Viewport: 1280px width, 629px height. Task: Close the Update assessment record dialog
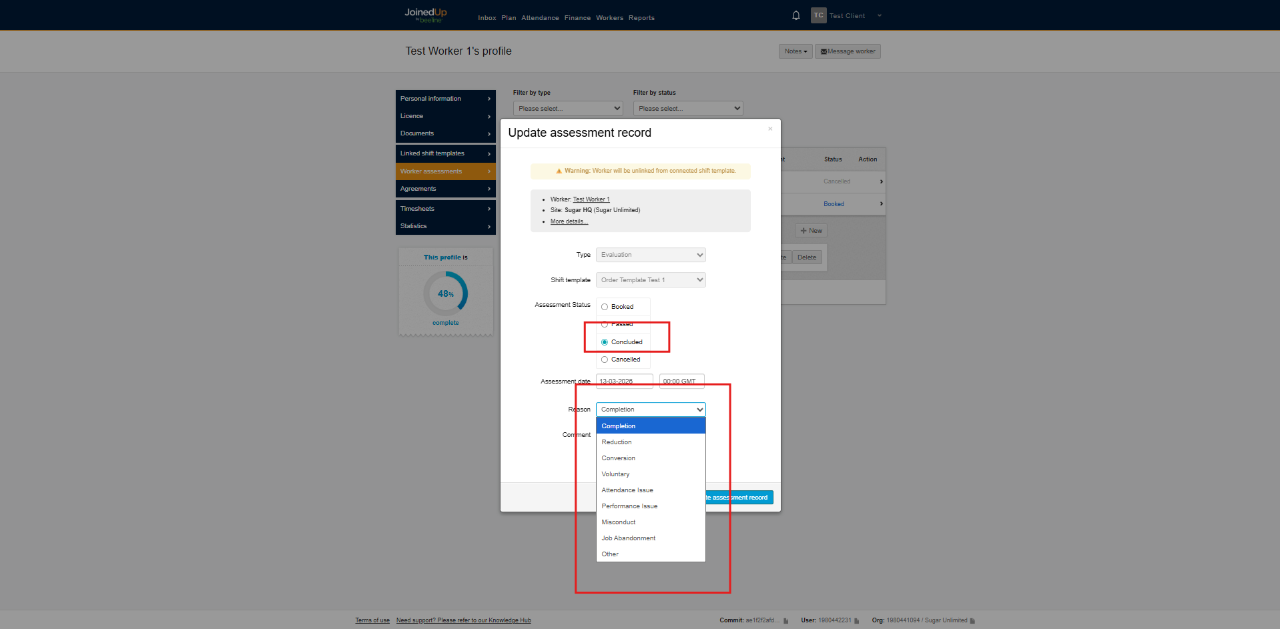tap(770, 129)
